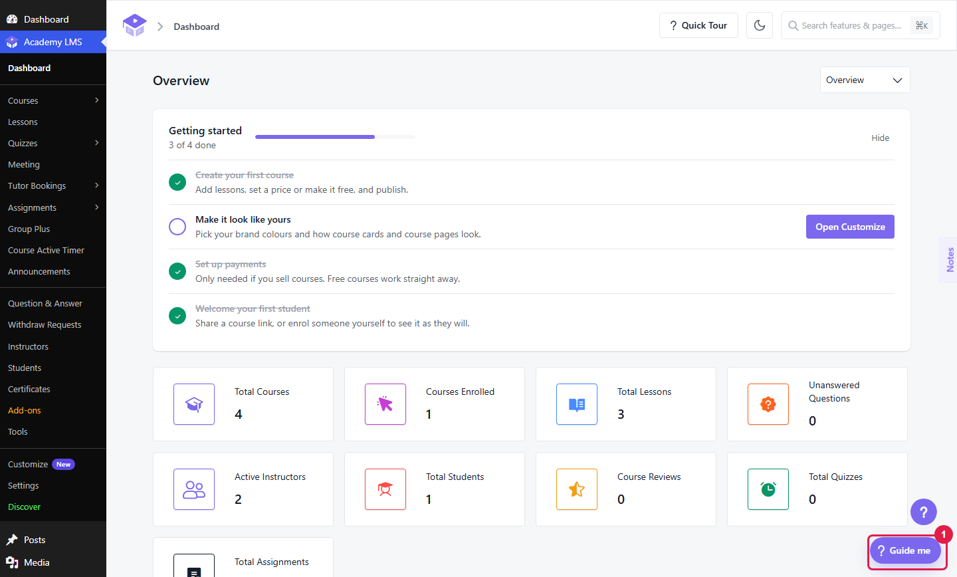Start the Quick Tour
Screen dimensions: 957x577
click(698, 25)
